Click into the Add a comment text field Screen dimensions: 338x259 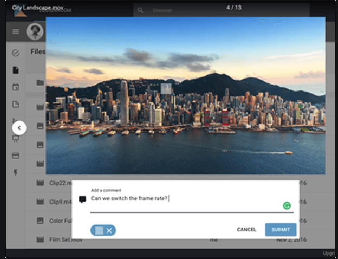pos(184,199)
